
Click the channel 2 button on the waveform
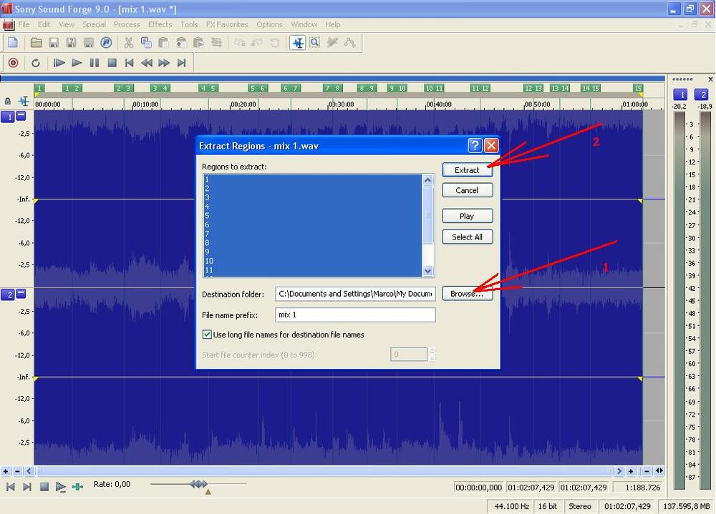[8, 295]
